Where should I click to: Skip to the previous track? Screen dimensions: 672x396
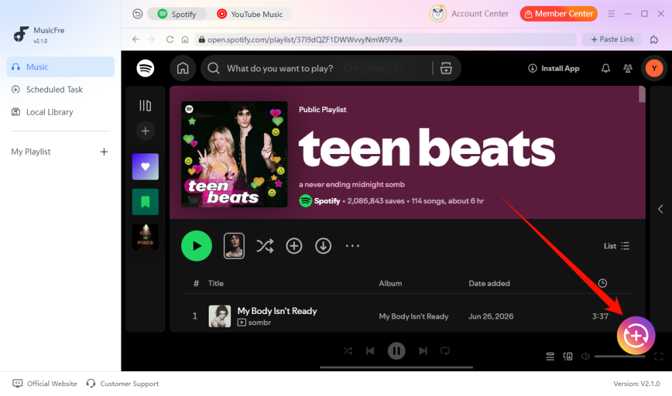(370, 351)
